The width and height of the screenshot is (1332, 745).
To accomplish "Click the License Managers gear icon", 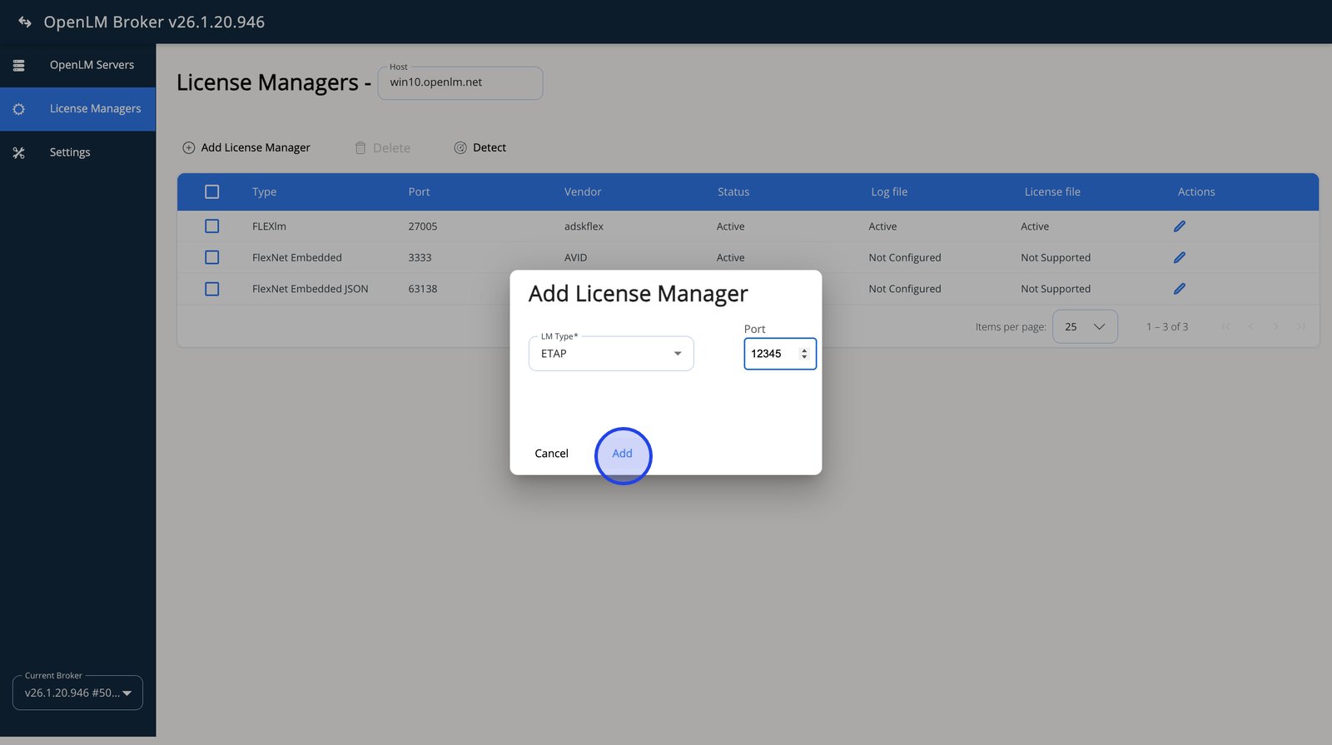I will 19,109.
